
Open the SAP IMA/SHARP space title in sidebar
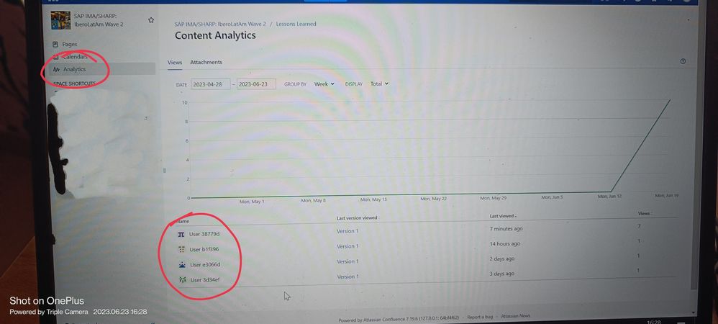click(x=99, y=20)
